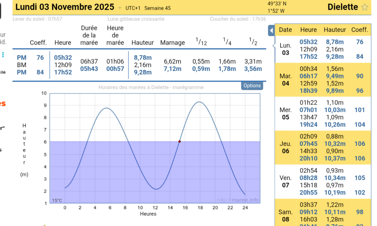This screenshot has height=226, width=377.
Task: Open the graph Options button
Action: [x=252, y=86]
